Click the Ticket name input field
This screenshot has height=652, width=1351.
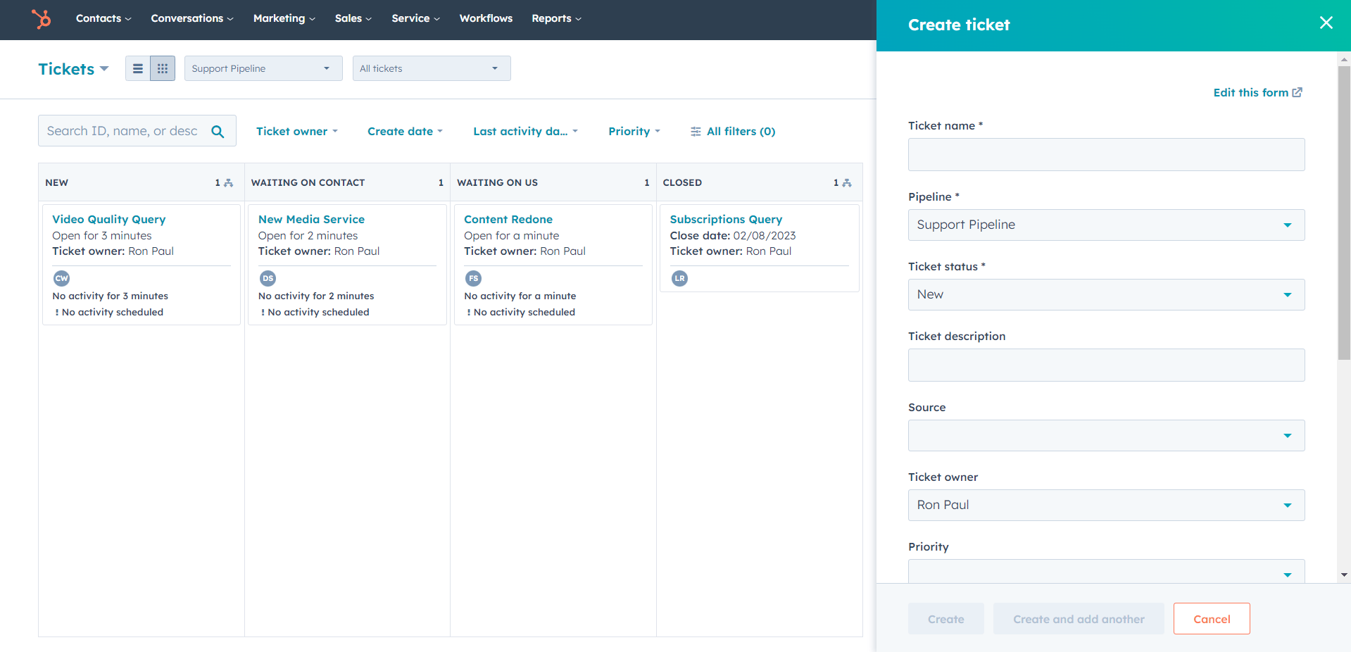pyautogui.click(x=1106, y=154)
